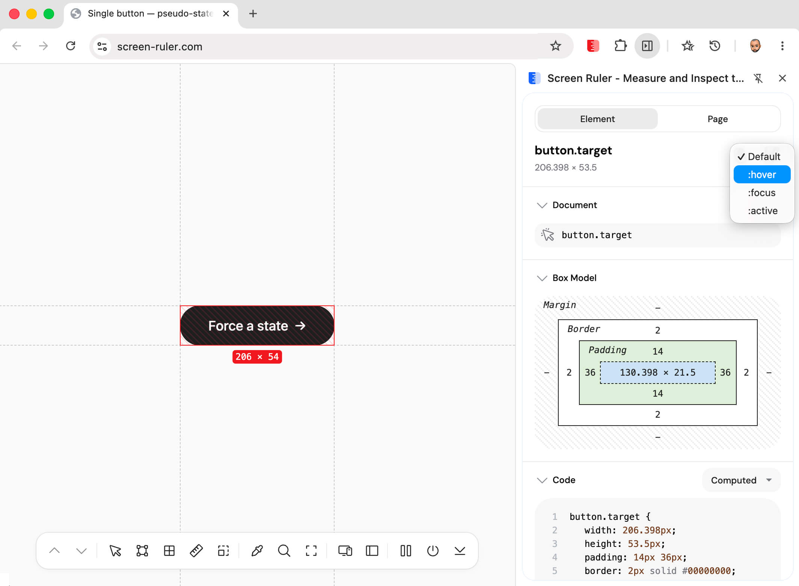This screenshot has height=586, width=799.
Task: Collapse the Code section
Action: [542, 480]
